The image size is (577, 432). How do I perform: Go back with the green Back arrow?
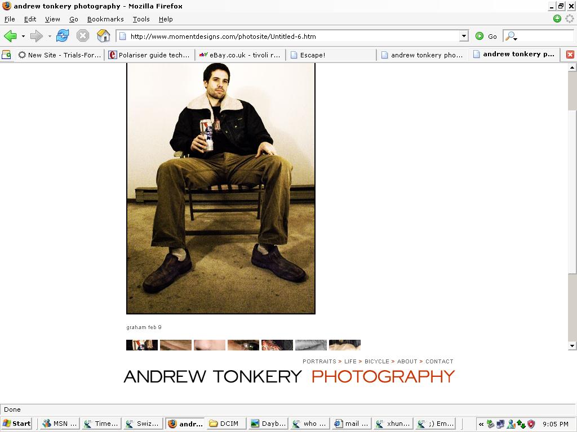click(10, 36)
